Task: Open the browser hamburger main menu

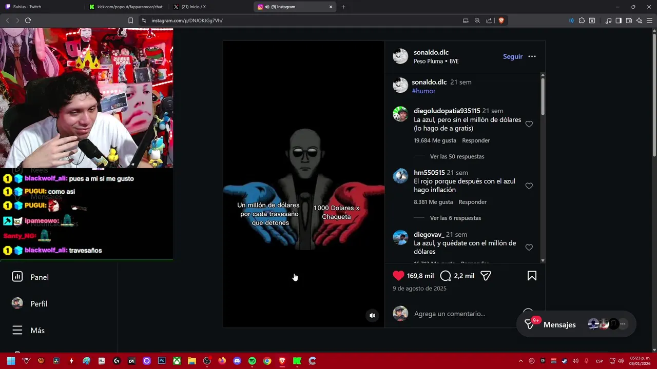Action: pos(649,20)
